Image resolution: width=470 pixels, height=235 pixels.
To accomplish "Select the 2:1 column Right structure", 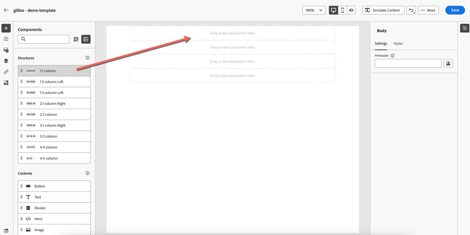I will pyautogui.click(x=54, y=103).
